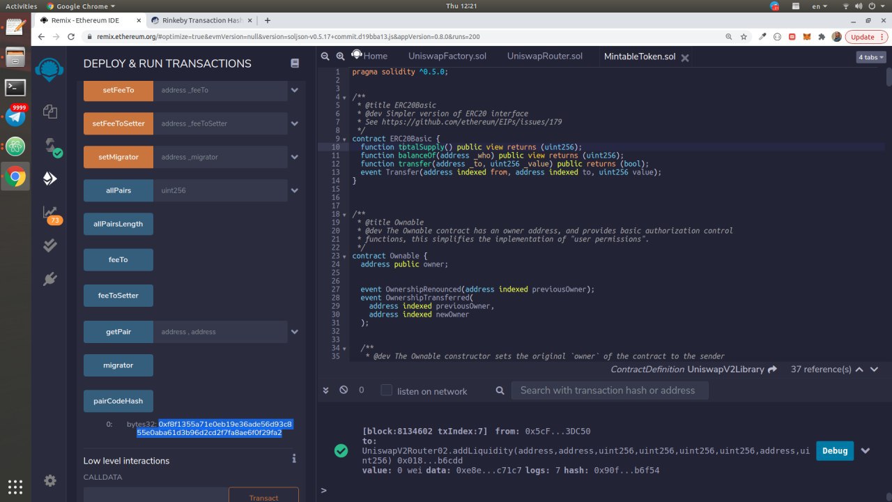Screen dimensions: 892x502
Task: Jump to UniswapV2Library definition arrow icon
Action: [772, 369]
